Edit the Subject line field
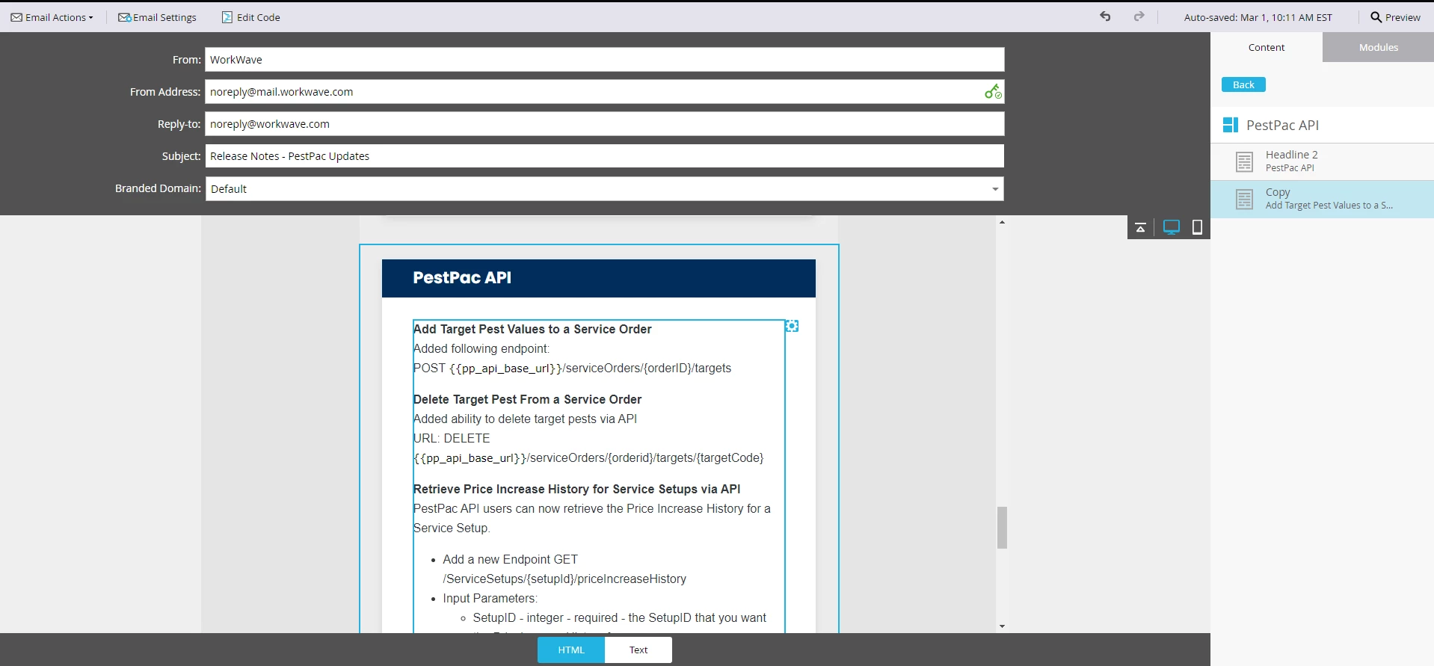The image size is (1434, 666). point(604,156)
